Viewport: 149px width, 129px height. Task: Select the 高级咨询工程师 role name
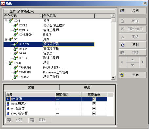point(54,25)
